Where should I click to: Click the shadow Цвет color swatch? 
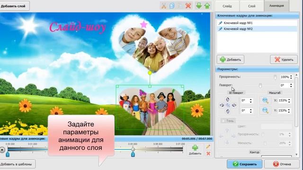coord(276,127)
